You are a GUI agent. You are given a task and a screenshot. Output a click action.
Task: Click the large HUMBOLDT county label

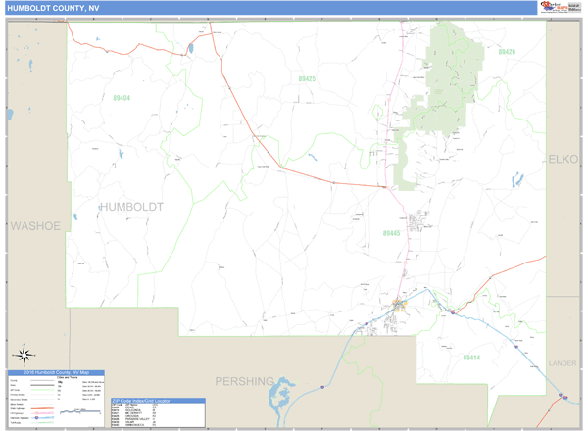[x=130, y=207]
